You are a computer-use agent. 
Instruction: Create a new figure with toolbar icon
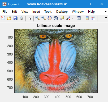(x=3, y=18)
